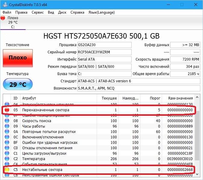
Task: Open the Вид menu
Action: tap(51, 12)
